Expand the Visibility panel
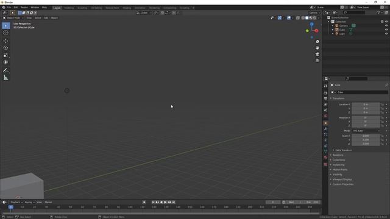Screen dimensions: 390x219 click(337, 175)
